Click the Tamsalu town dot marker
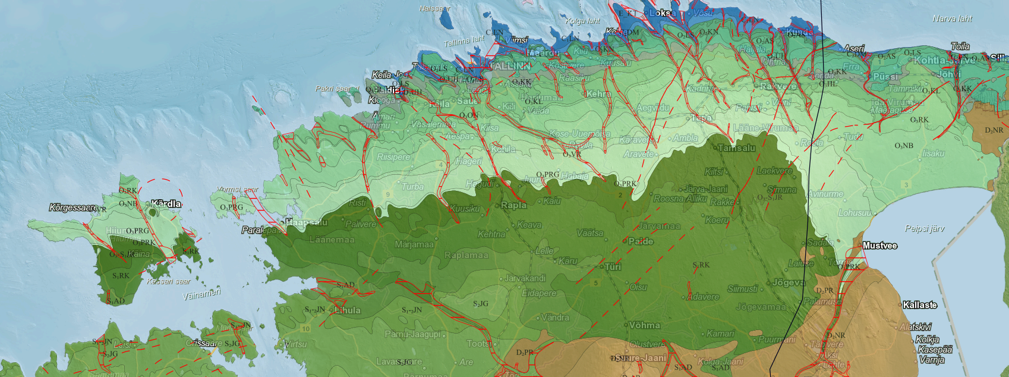 (x=715, y=148)
